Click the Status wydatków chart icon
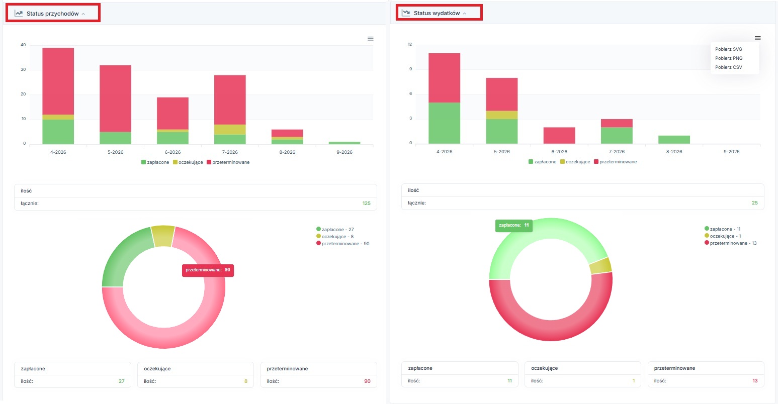The height and width of the screenshot is (404, 778). pyautogui.click(x=406, y=13)
